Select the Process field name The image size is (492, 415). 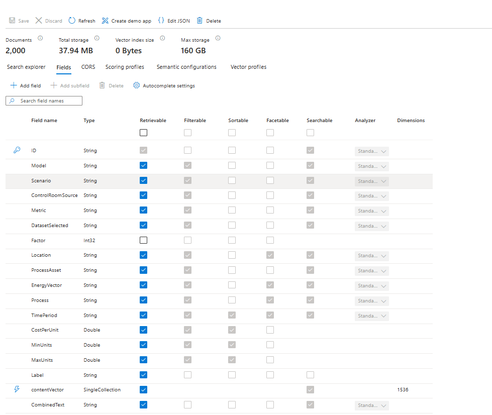coord(40,300)
